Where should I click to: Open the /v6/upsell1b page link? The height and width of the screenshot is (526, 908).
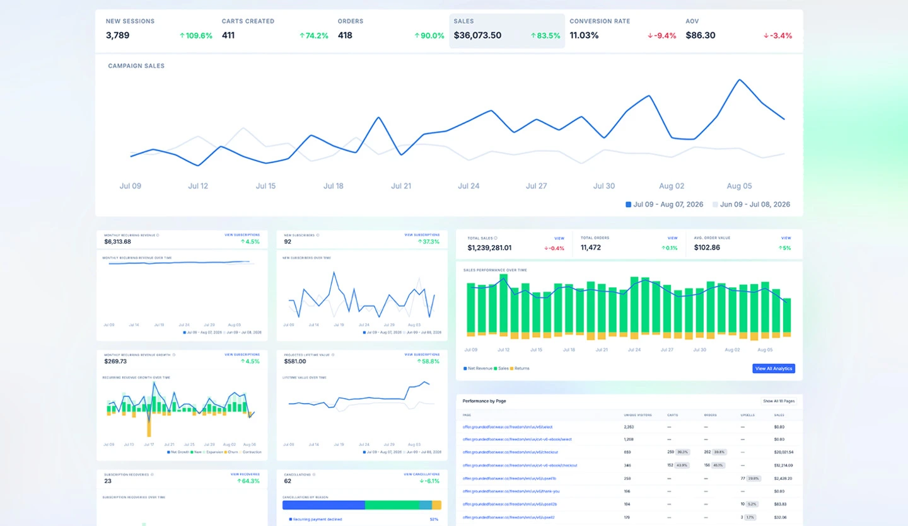click(509, 478)
